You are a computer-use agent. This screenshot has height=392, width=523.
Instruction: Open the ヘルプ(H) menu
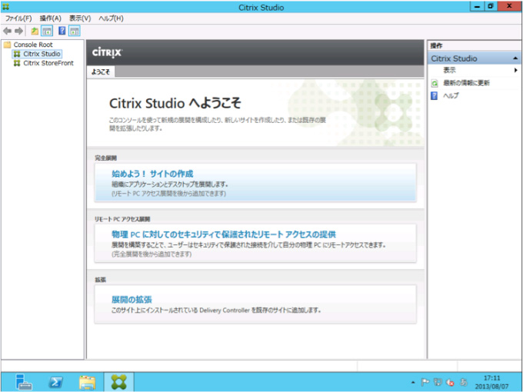click(111, 18)
